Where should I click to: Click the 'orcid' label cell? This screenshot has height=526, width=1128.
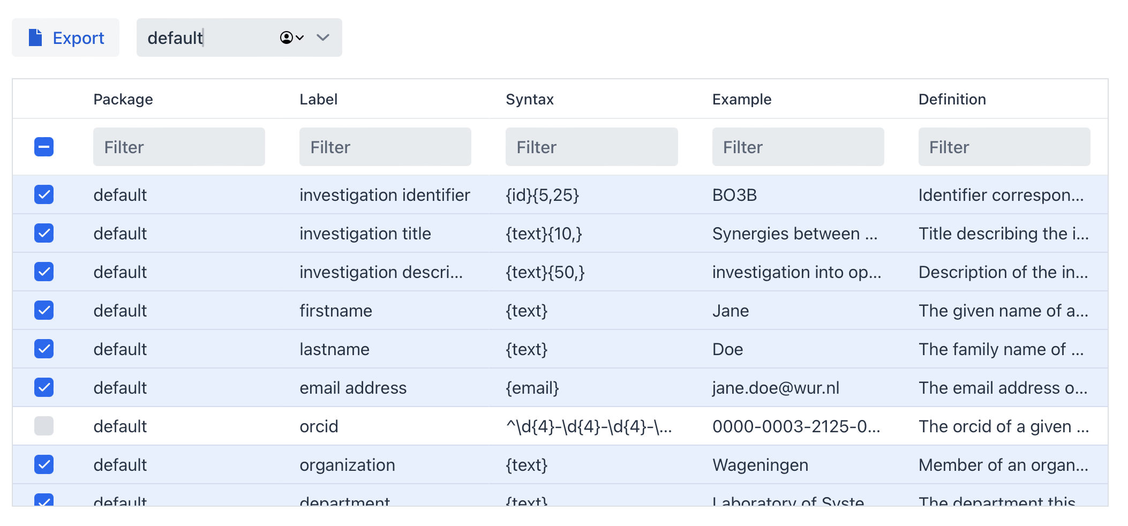[319, 426]
